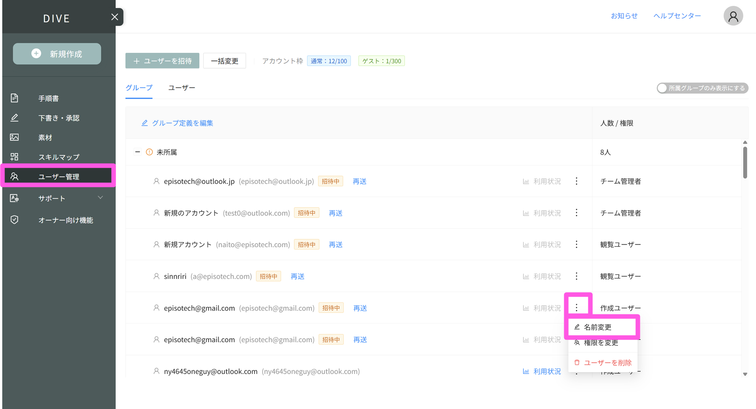This screenshot has width=756, height=409.
Task: Click the user list vertical scrollbar
Action: 745,162
